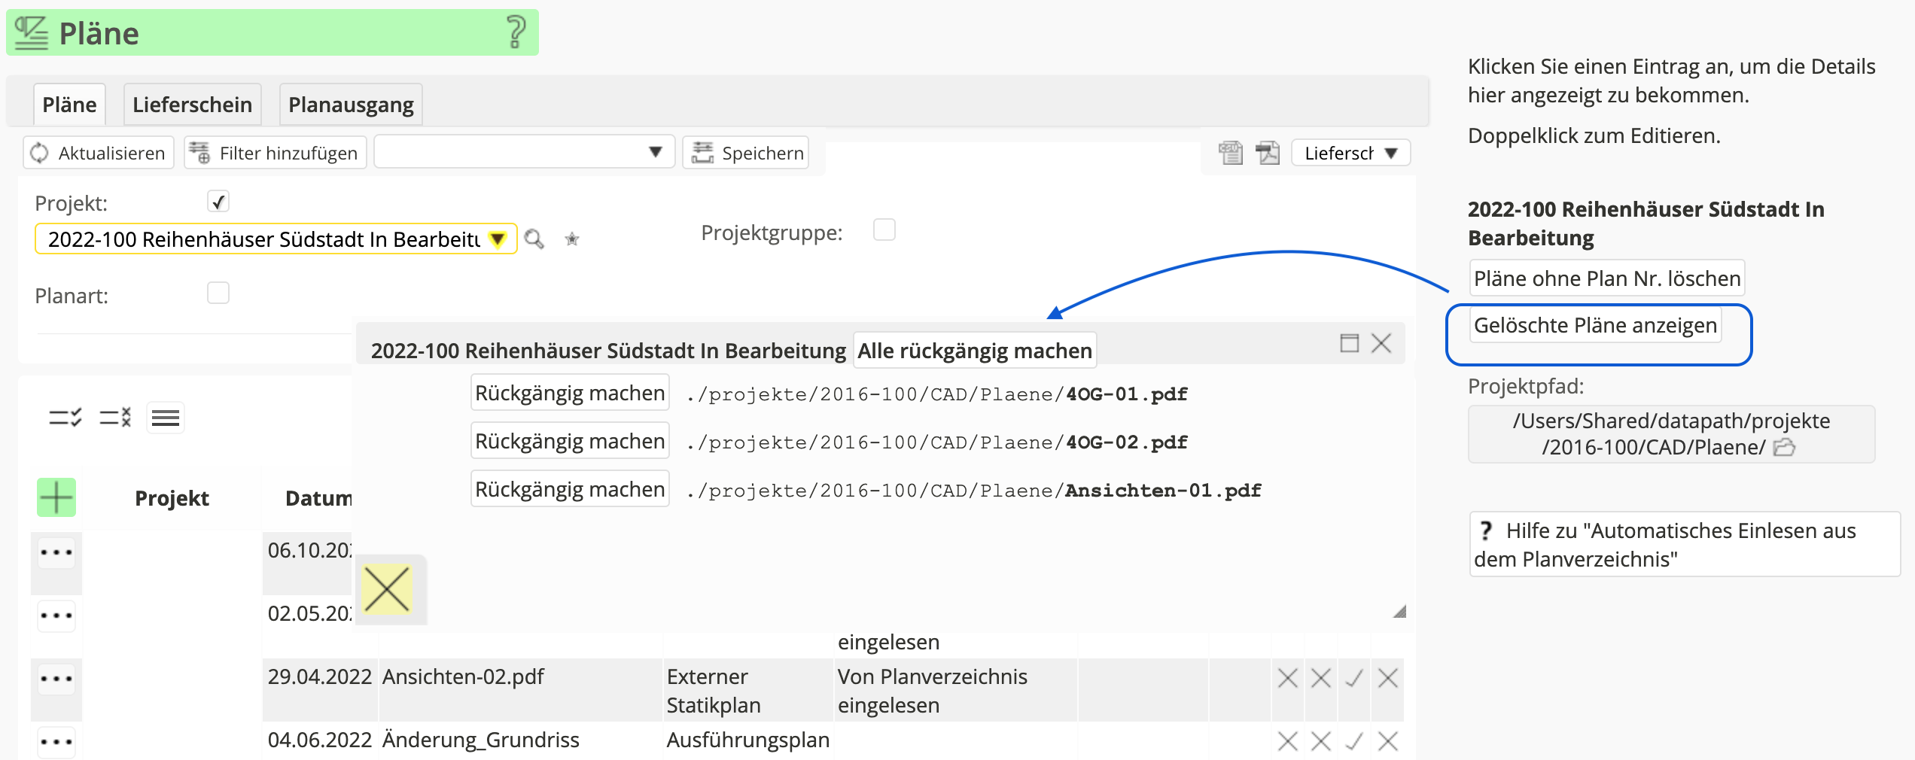
Task: Uncheck the Projekt filter checkbox
Action: [x=218, y=202]
